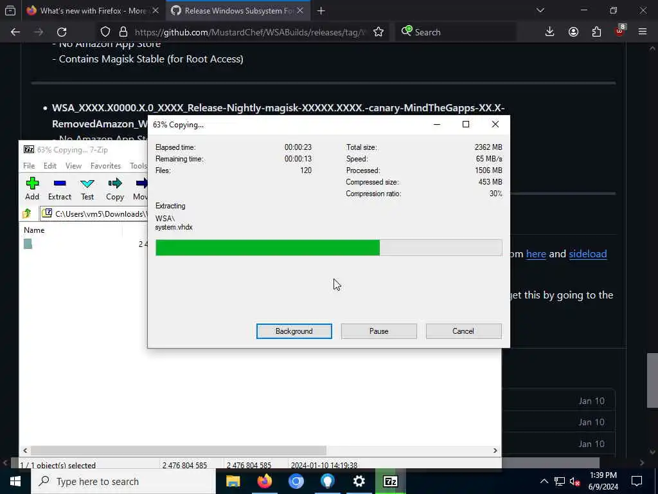658x494 pixels.
Task: Click the 7-Zip address path field
Action: click(x=94, y=214)
